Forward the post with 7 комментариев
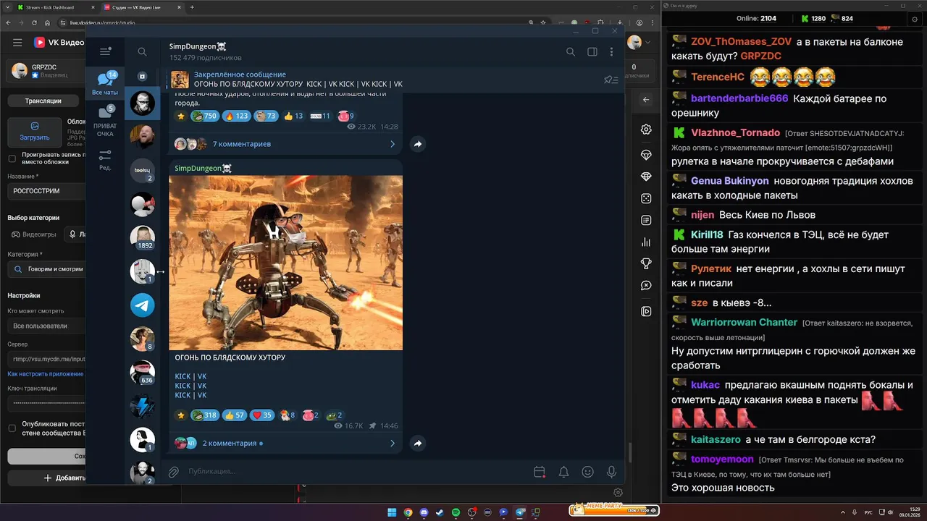Viewport: 927px width, 521px height. click(418, 144)
